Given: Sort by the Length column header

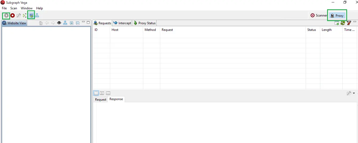Looking at the screenshot, I should 331,30.
